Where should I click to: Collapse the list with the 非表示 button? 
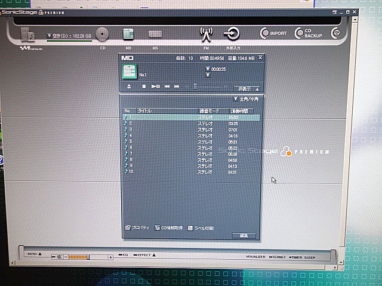[247, 89]
